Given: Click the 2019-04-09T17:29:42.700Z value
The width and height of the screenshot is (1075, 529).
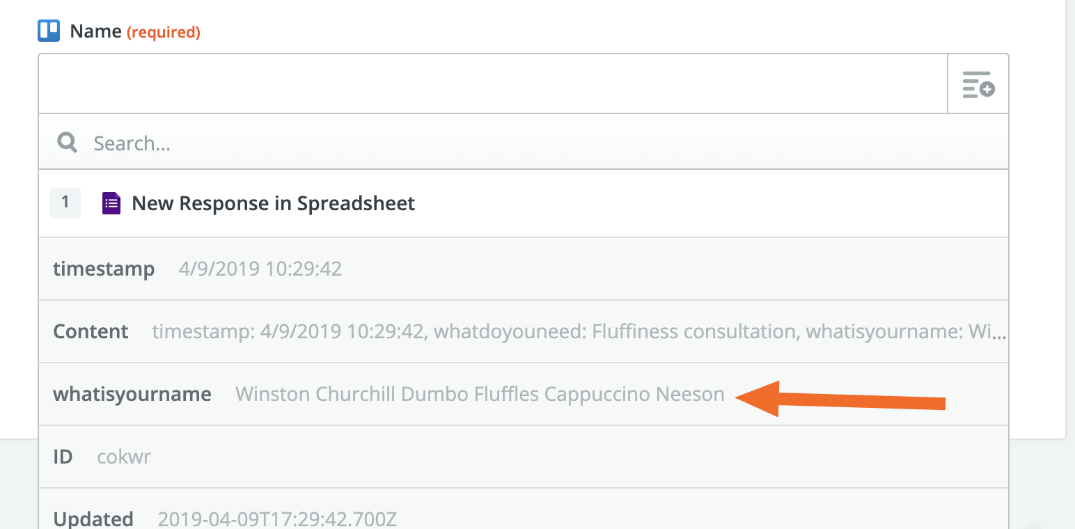Looking at the screenshot, I should click(x=277, y=519).
